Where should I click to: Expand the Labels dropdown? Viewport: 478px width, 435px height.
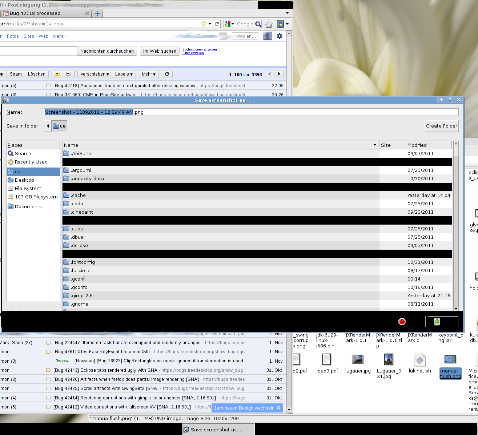(124, 74)
